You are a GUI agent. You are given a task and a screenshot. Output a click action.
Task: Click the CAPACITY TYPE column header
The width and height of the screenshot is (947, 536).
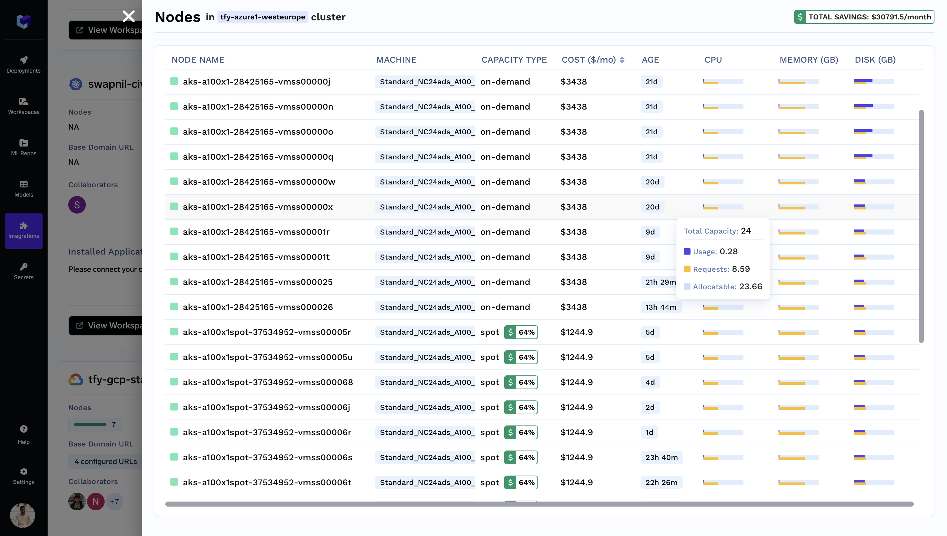514,59
